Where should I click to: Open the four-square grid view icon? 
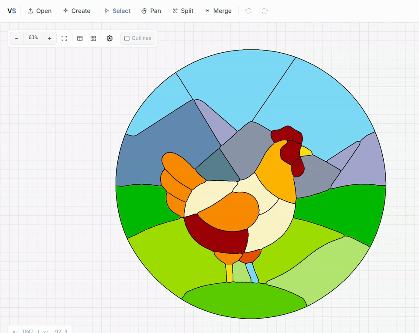click(93, 38)
